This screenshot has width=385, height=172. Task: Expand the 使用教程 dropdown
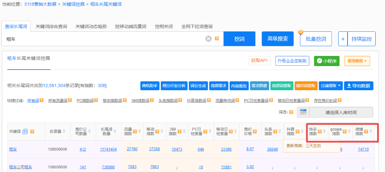[357, 61]
